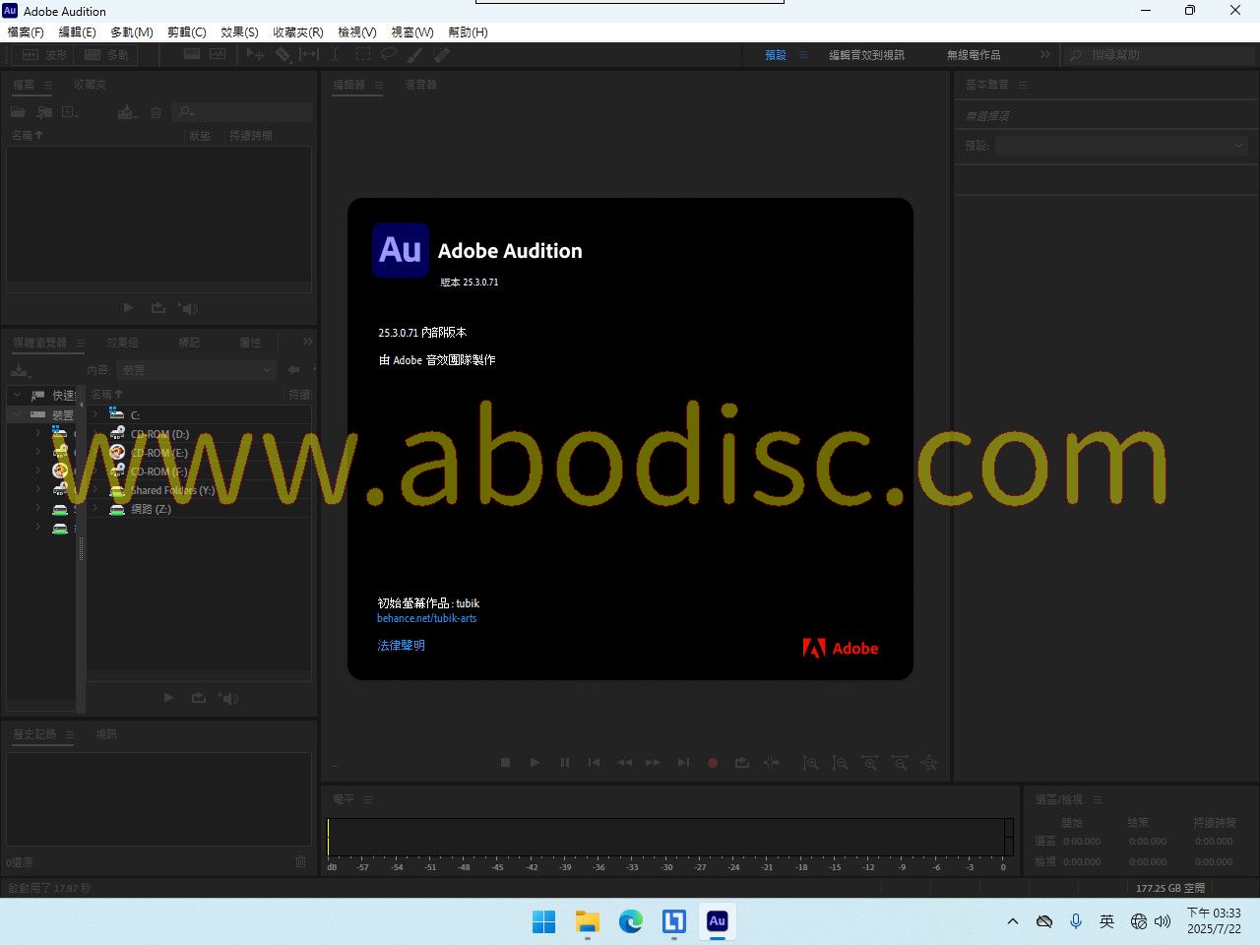The height and width of the screenshot is (945, 1260).
Task: Click the search field in 檔案 panel
Action: [242, 112]
